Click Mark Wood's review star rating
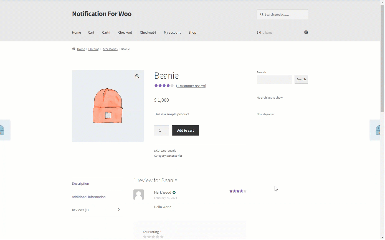Viewport: 385px width, 240px height. 238,191
